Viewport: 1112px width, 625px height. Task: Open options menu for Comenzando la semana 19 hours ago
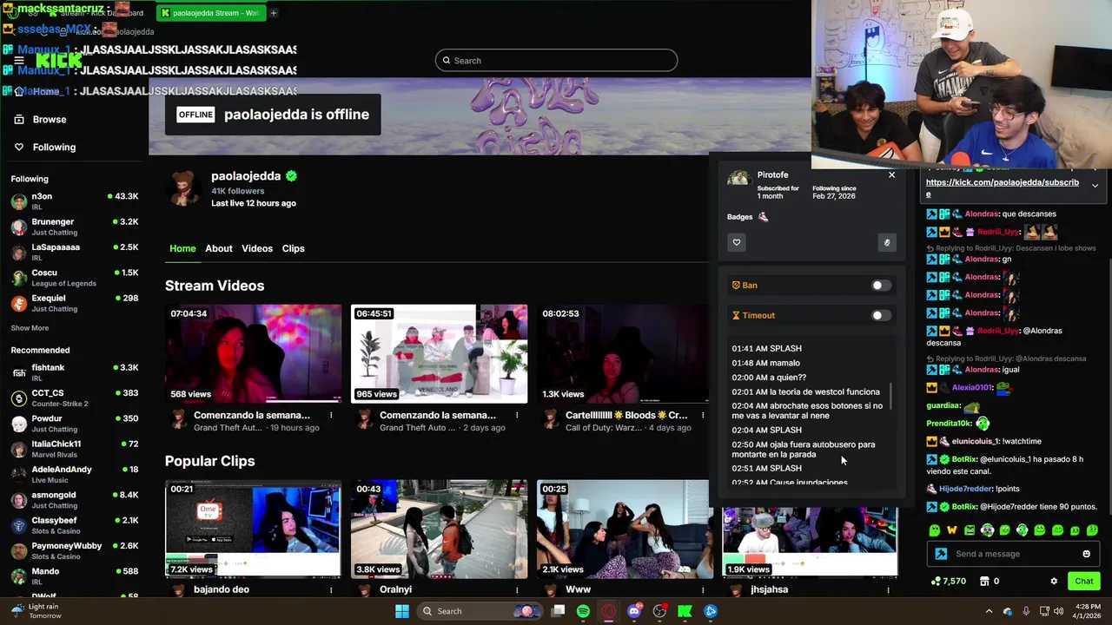pos(331,415)
